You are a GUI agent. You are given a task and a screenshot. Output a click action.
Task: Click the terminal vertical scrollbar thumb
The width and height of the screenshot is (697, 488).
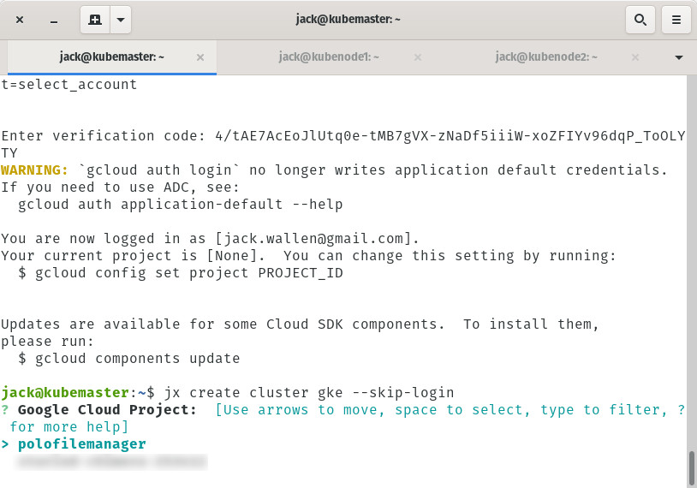(x=692, y=467)
